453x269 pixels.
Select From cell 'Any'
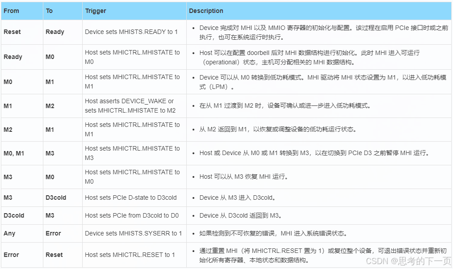pyautogui.click(x=9, y=233)
